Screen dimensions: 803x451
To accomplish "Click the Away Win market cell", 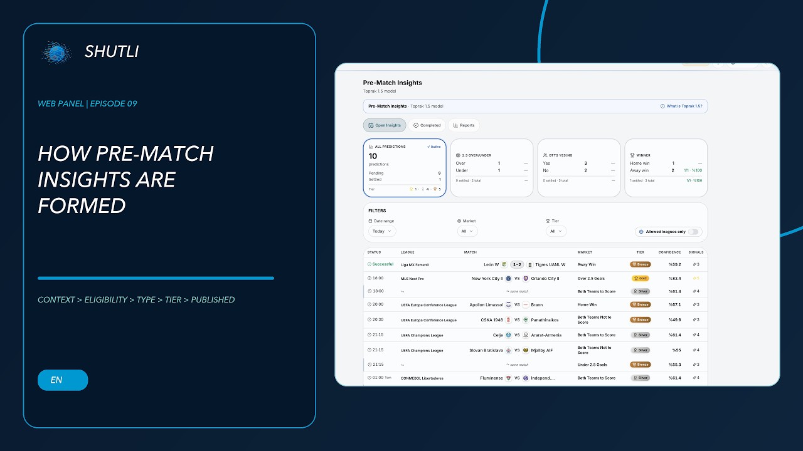I will click(x=587, y=264).
